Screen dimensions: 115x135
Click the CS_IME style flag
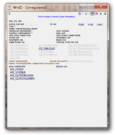pos(15,58)
